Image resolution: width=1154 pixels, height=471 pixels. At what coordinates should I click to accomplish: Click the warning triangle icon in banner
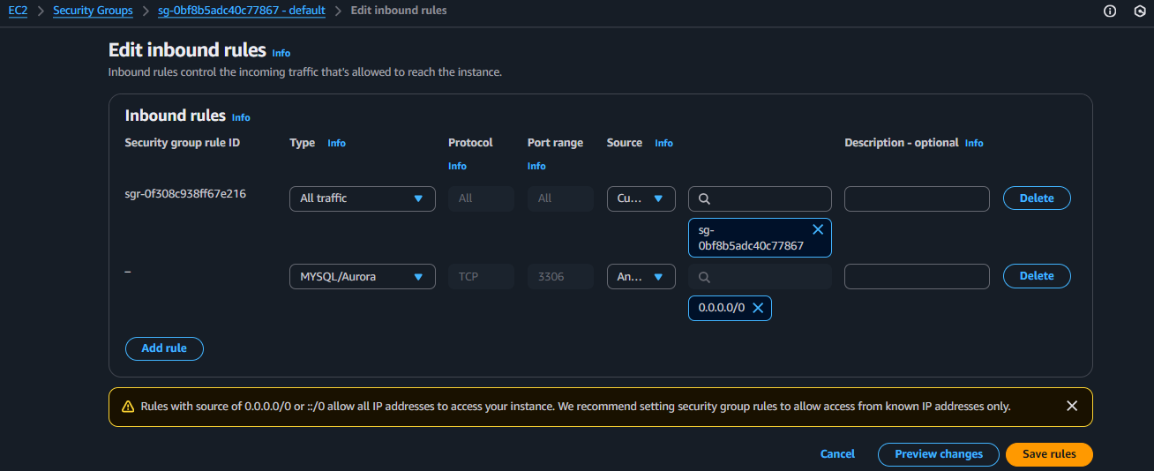125,407
